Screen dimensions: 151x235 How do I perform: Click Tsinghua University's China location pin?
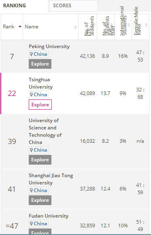(31, 95)
